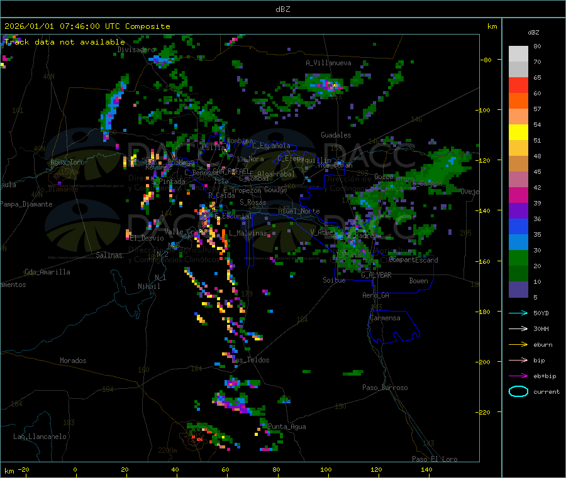Click the y-axis tick label -220

[x=483, y=412]
